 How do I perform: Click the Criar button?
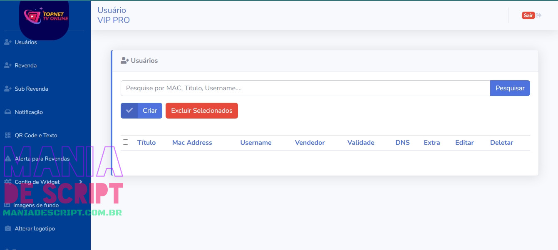[141, 111]
